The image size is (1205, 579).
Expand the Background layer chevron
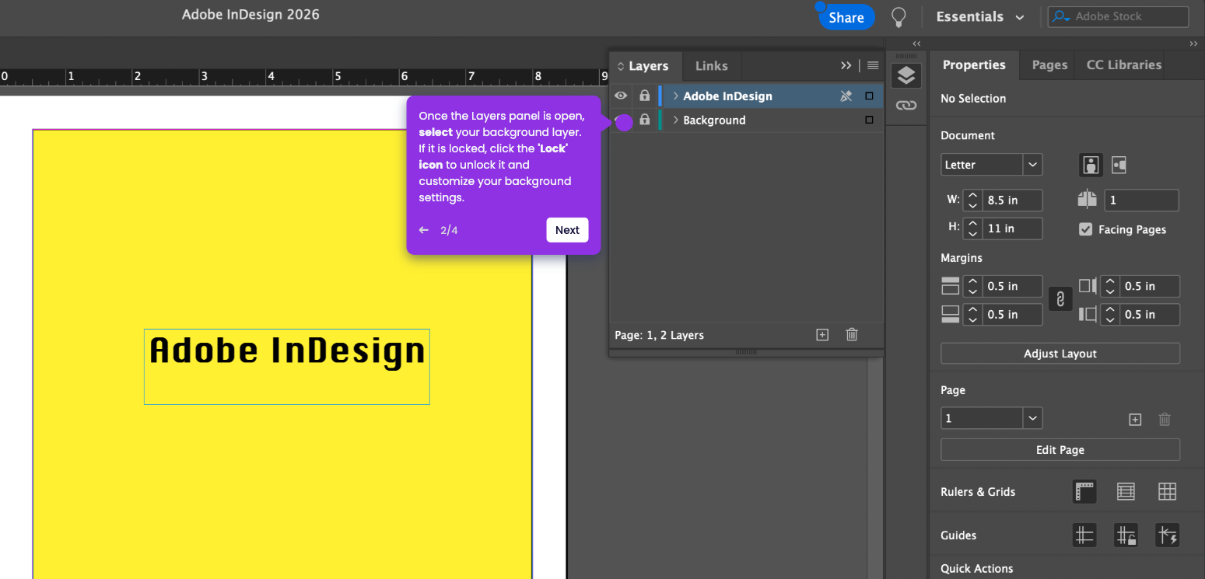[675, 120]
